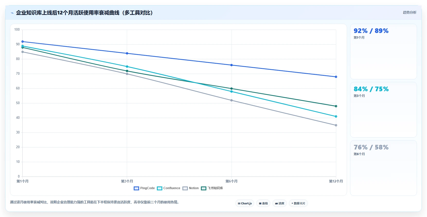427x217 pixels.
Task: Click PingCode data point at 第6个月
Action: point(232,65)
